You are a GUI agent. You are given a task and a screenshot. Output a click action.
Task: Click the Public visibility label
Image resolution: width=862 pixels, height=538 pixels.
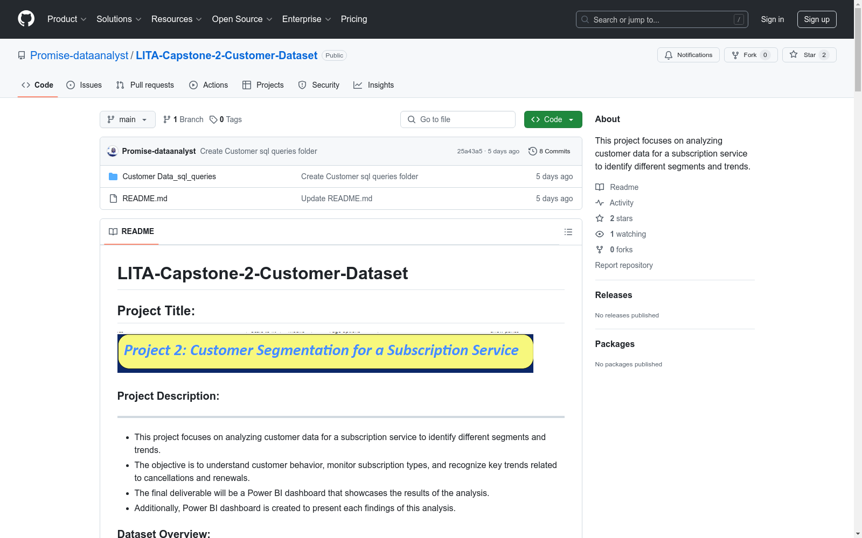click(x=334, y=55)
